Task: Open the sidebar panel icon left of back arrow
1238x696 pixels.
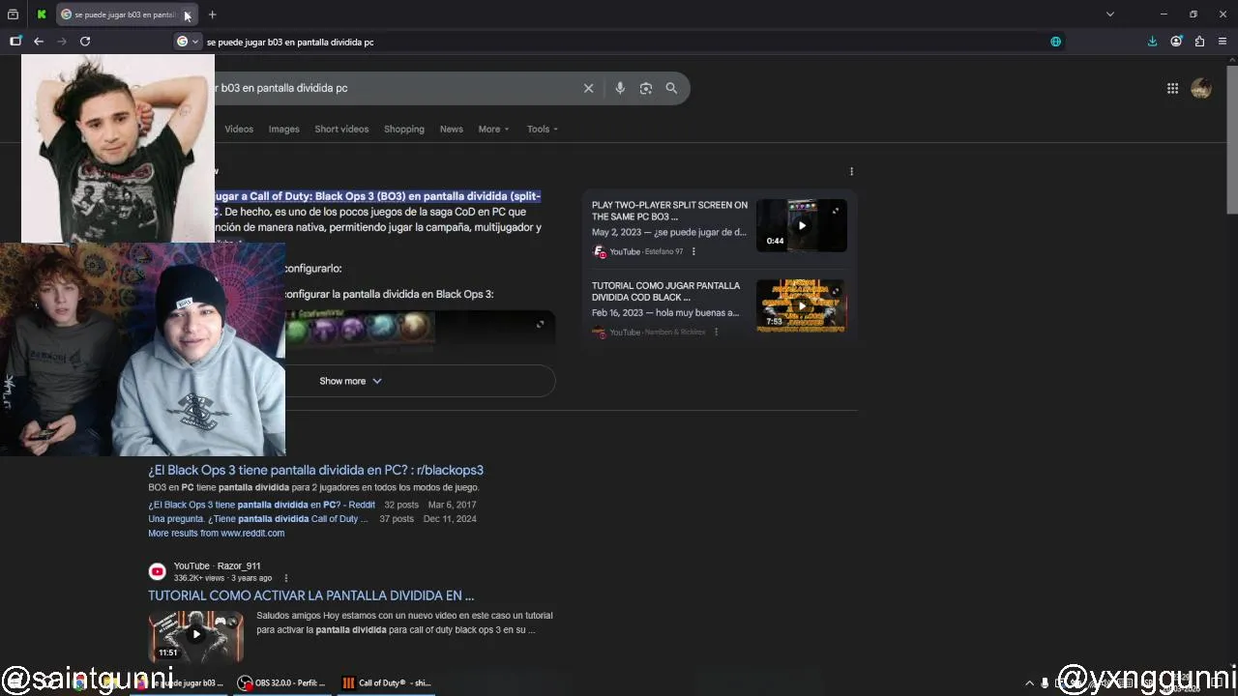Action: pyautogui.click(x=15, y=42)
